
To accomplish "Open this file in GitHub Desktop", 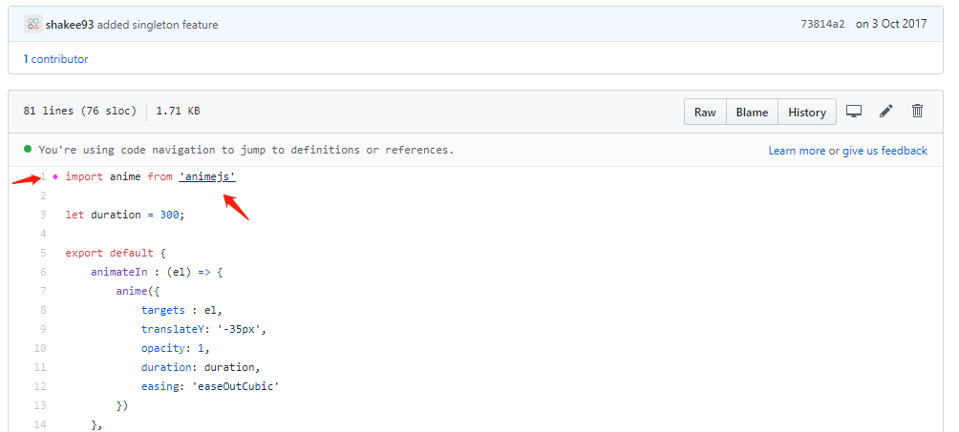I will (x=854, y=112).
